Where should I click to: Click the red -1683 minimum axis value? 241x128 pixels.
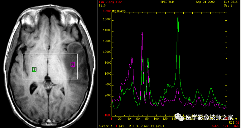107,115
